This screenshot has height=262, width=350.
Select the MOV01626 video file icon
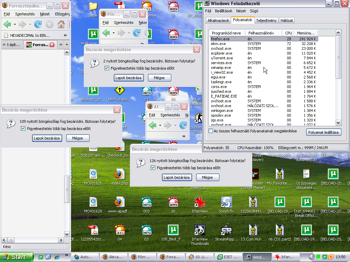pos(93,177)
